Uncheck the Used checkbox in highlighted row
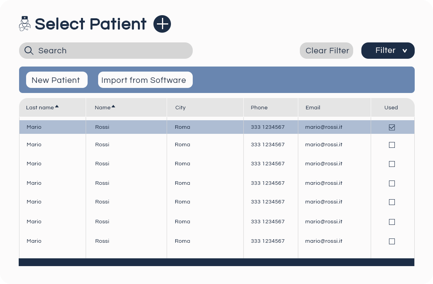 (x=392, y=127)
